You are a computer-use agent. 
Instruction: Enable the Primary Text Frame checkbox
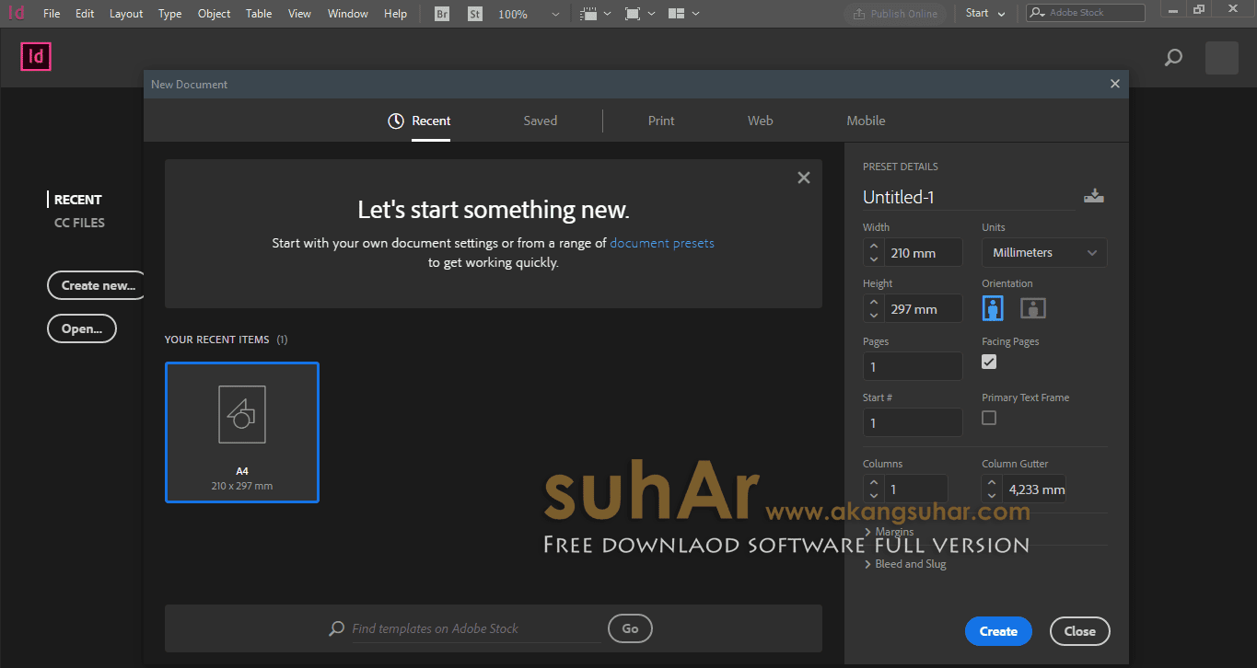(989, 418)
